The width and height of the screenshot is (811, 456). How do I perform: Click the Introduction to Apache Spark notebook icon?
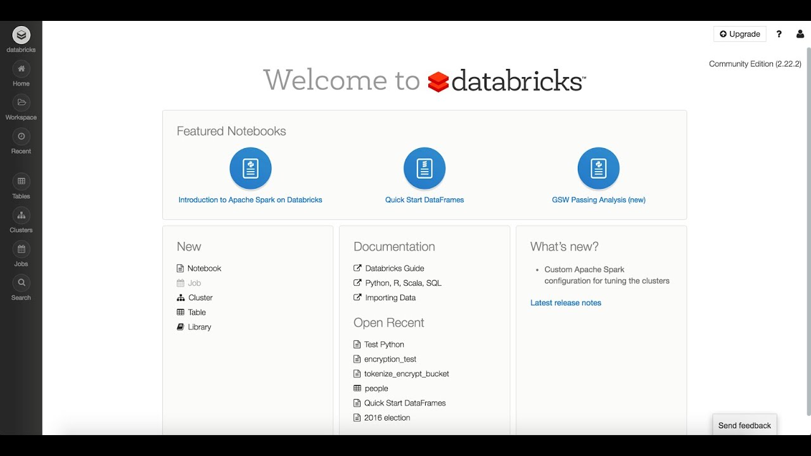(250, 168)
